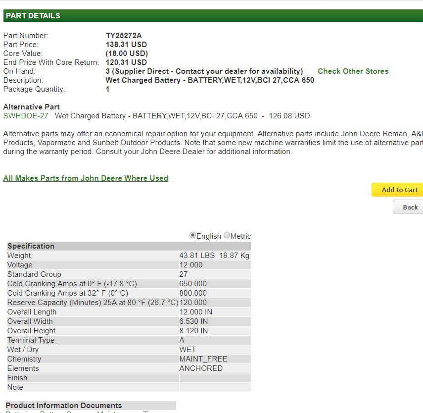The height and width of the screenshot is (413, 423).
Task: Click the Product Information Documents heading
Action: pyautogui.click(x=64, y=406)
